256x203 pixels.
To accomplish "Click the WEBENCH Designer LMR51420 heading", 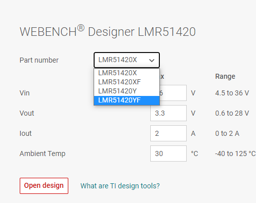I will point(108,31).
